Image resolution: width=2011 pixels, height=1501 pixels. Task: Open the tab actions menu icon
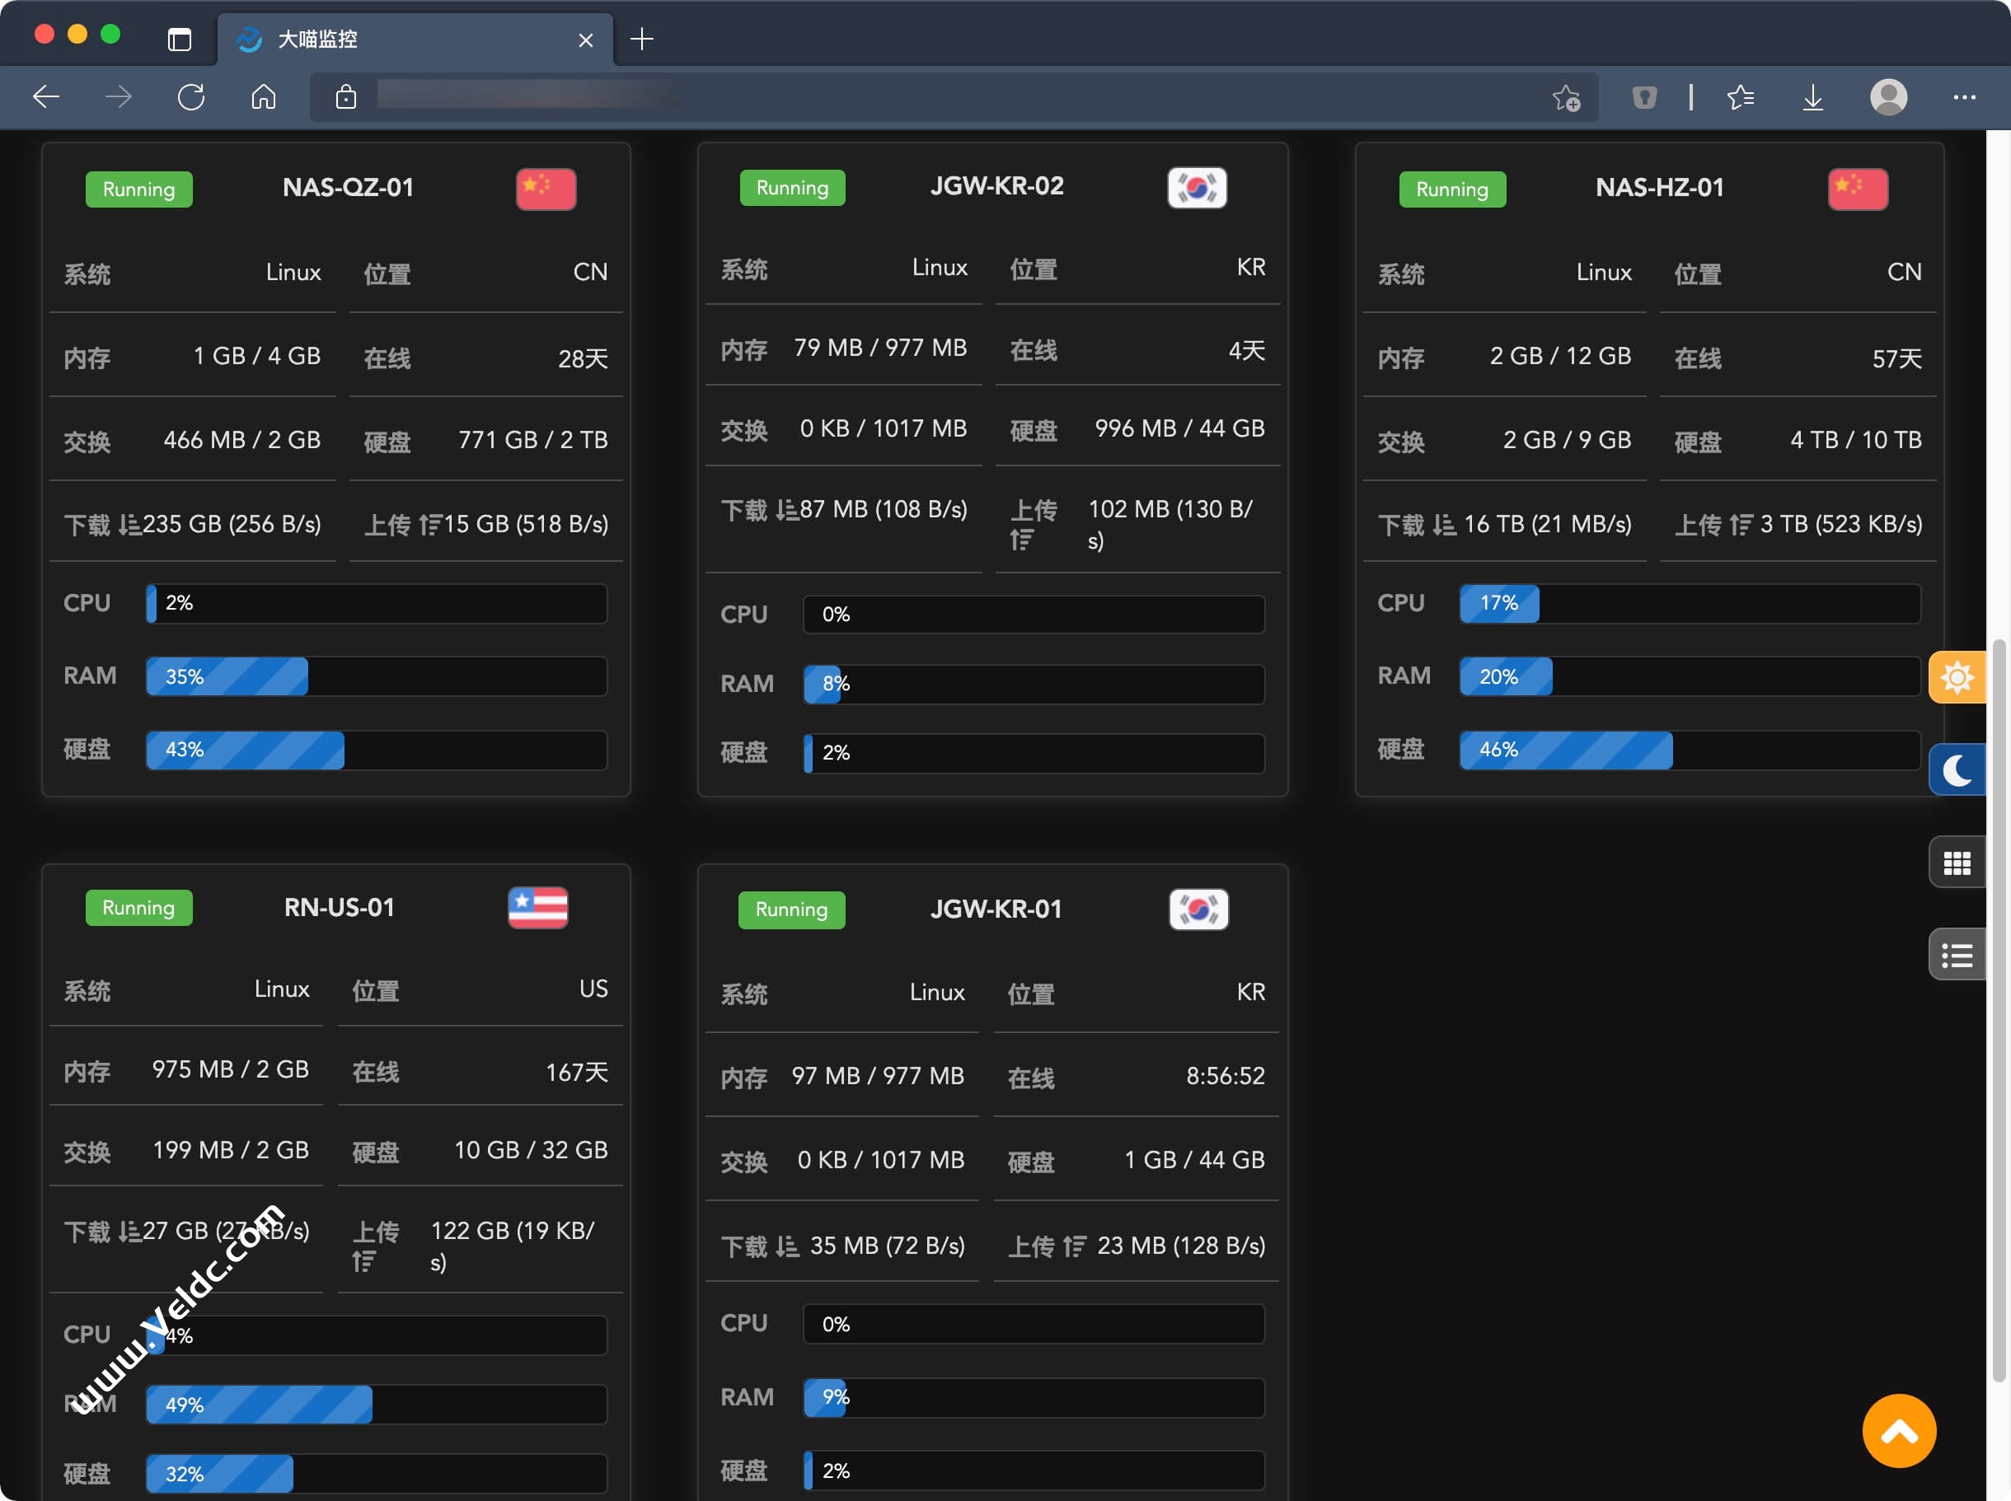point(179,39)
